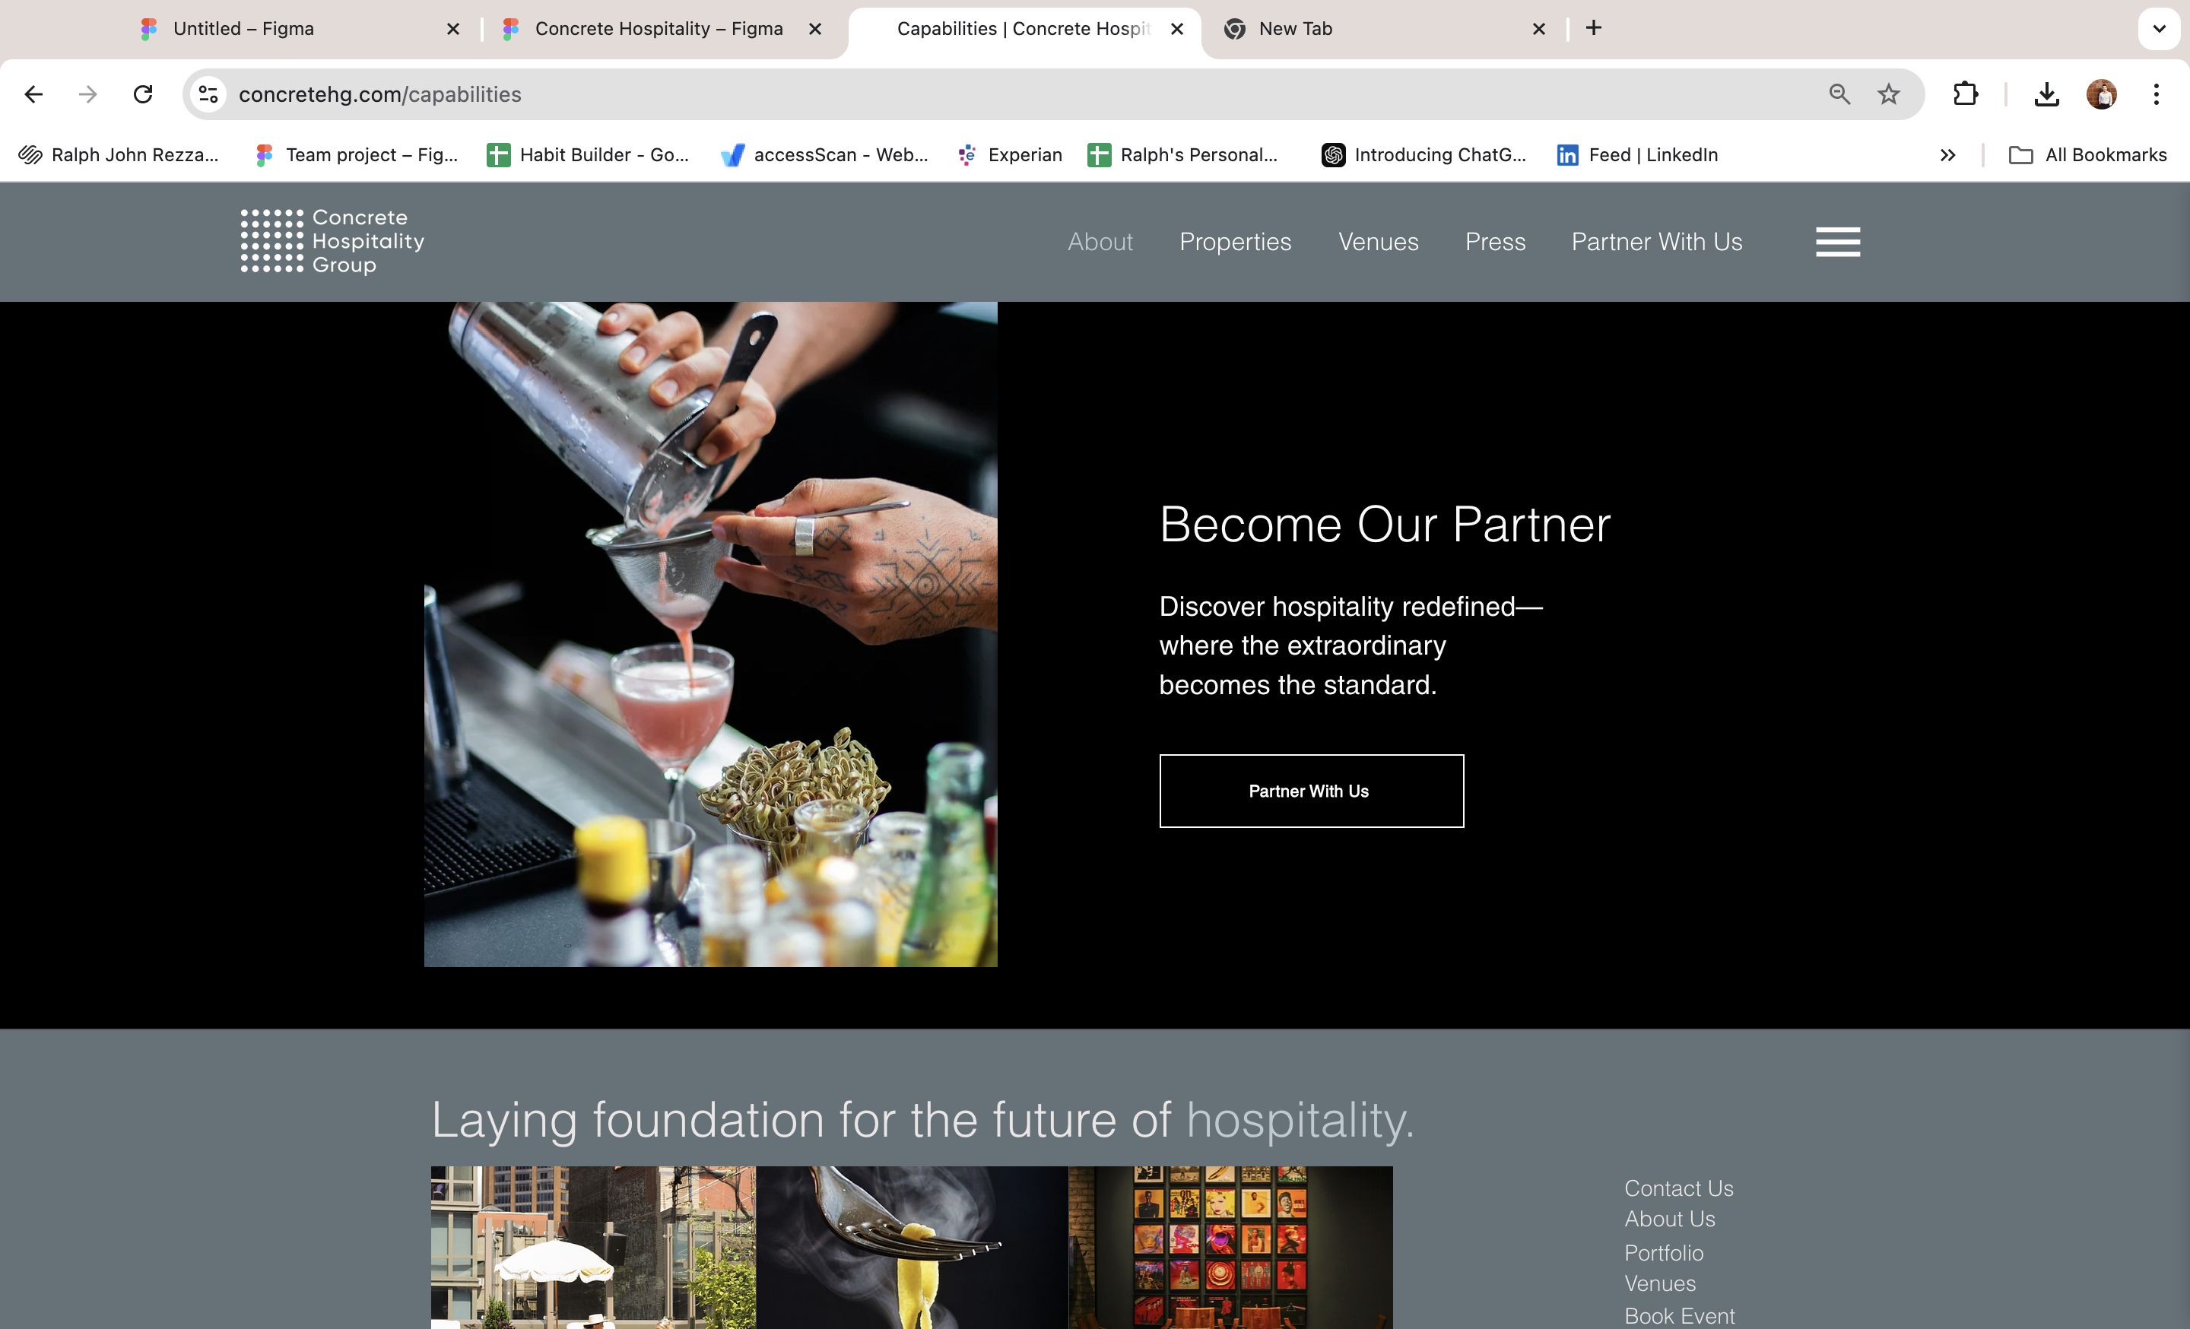Expand the hidden bookmarks chevron
The width and height of the screenshot is (2190, 1329).
[1947, 155]
